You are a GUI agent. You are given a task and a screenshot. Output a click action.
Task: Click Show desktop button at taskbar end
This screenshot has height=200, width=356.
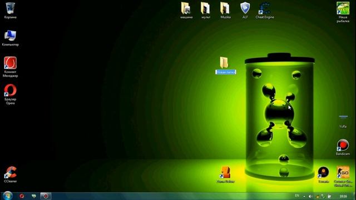point(354,196)
